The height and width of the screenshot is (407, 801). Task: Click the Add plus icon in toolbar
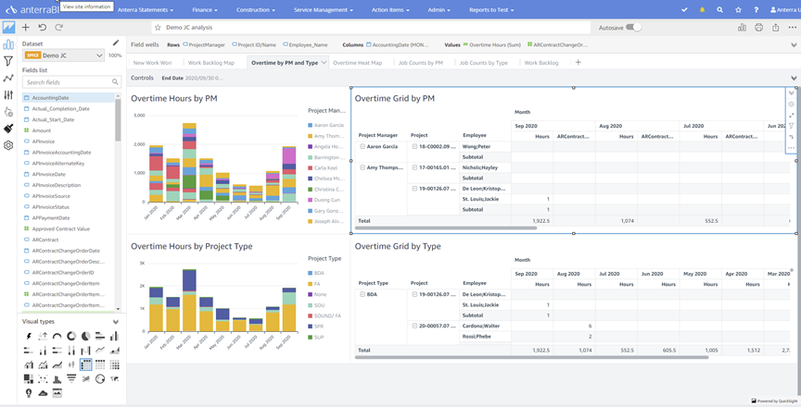click(26, 28)
